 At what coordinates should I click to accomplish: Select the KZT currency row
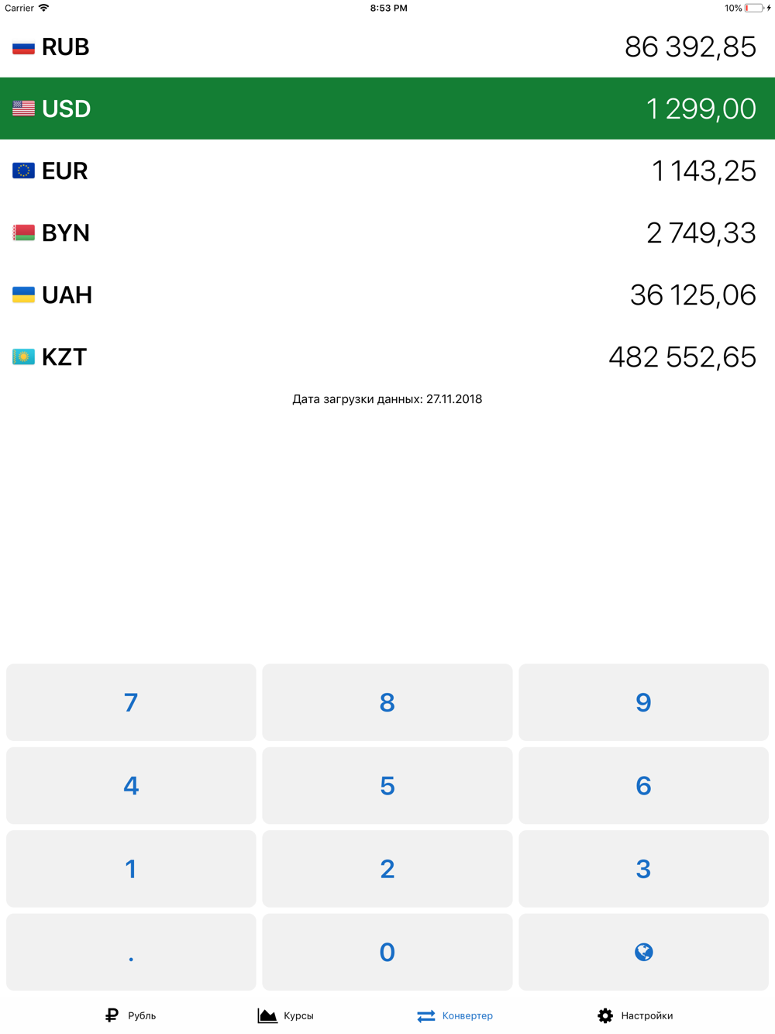[x=387, y=357]
